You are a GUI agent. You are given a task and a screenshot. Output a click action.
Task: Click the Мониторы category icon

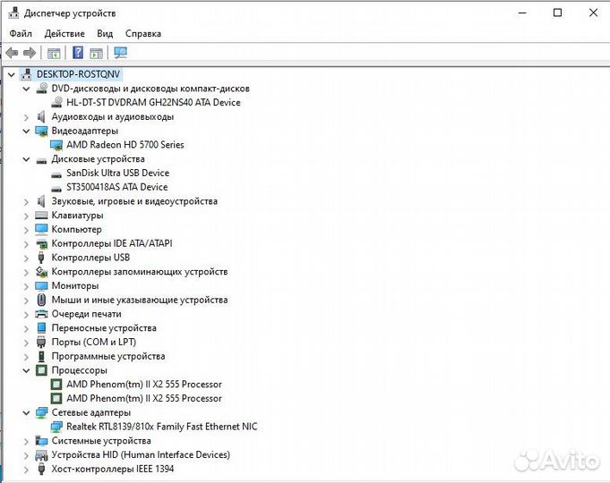(x=41, y=285)
